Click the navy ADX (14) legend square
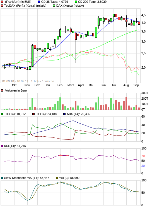Viewport: 152px width, 208px height. [x=64, y=114]
